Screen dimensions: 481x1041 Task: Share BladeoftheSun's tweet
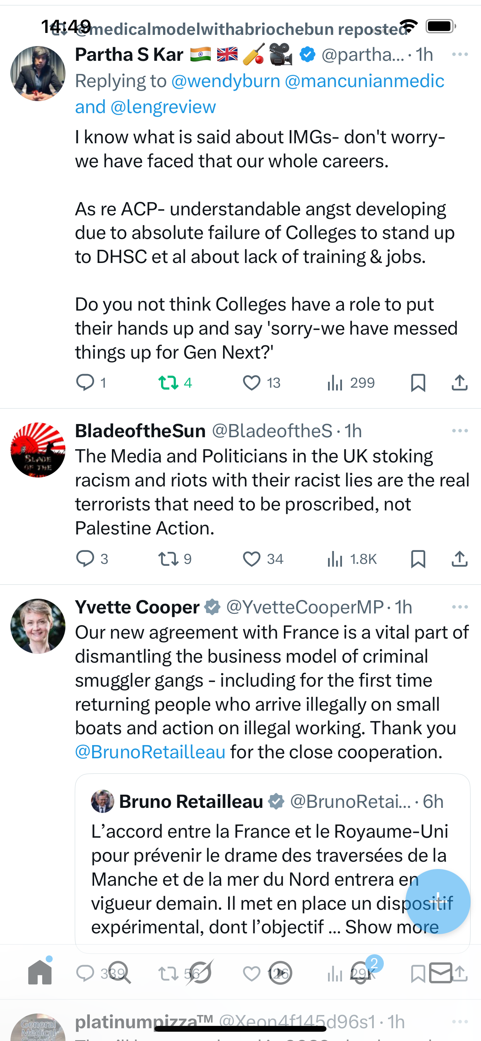459,559
